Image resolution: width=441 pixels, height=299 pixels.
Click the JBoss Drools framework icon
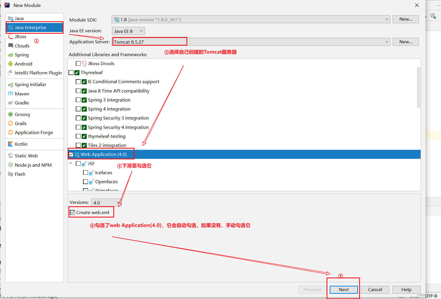tap(84, 63)
